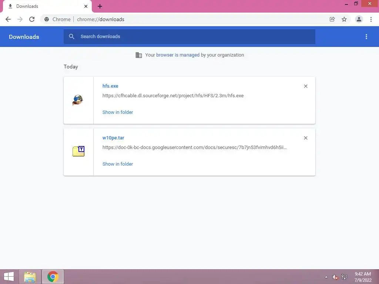This screenshot has width=379, height=284.
Task: Open File Explorer from the taskbar
Action: click(30, 277)
